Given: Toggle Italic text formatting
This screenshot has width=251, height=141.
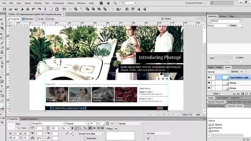Looking at the screenshot, I should [76, 128].
